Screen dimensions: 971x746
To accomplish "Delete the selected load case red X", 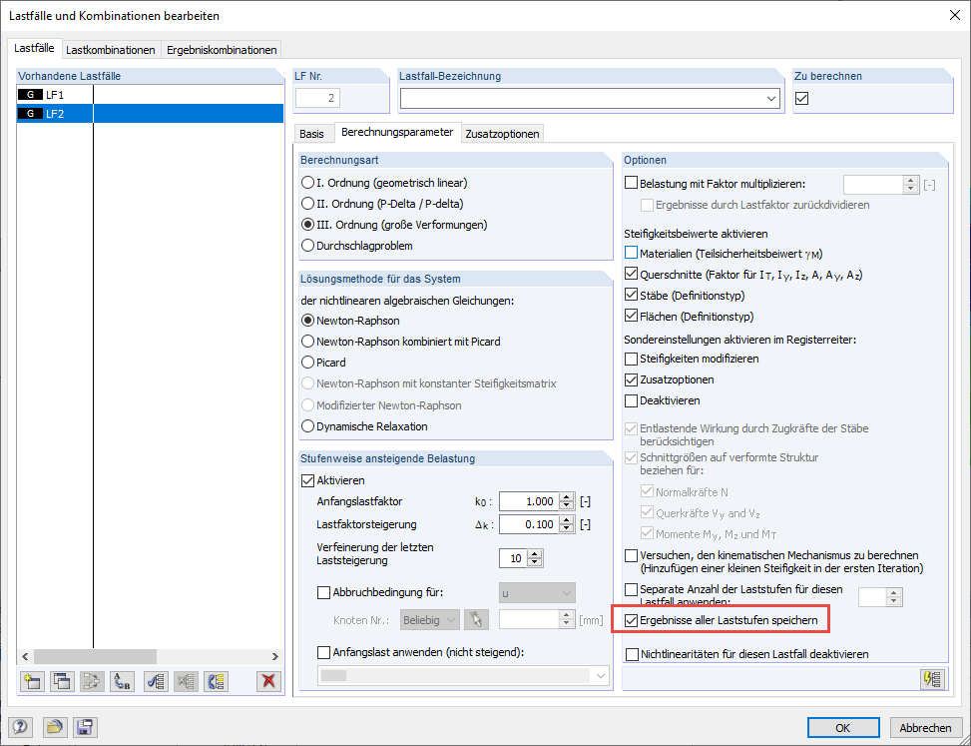I will pyautogui.click(x=268, y=681).
